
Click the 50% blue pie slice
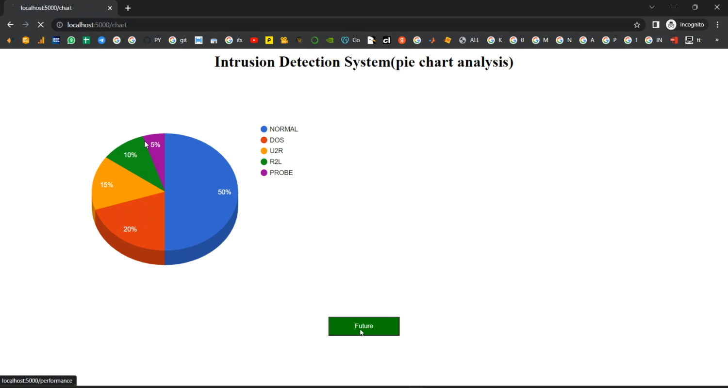[x=204, y=194]
